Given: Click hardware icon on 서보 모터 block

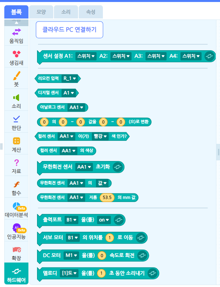Looking at the screenshot, I should 141,238.
